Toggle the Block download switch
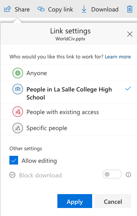137x216 pixels. pos(112,174)
